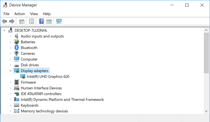Click the Intel(R) UHD Graphics 620 device icon
Image resolution: width=210 pixels, height=122 pixels.
click(x=23, y=76)
